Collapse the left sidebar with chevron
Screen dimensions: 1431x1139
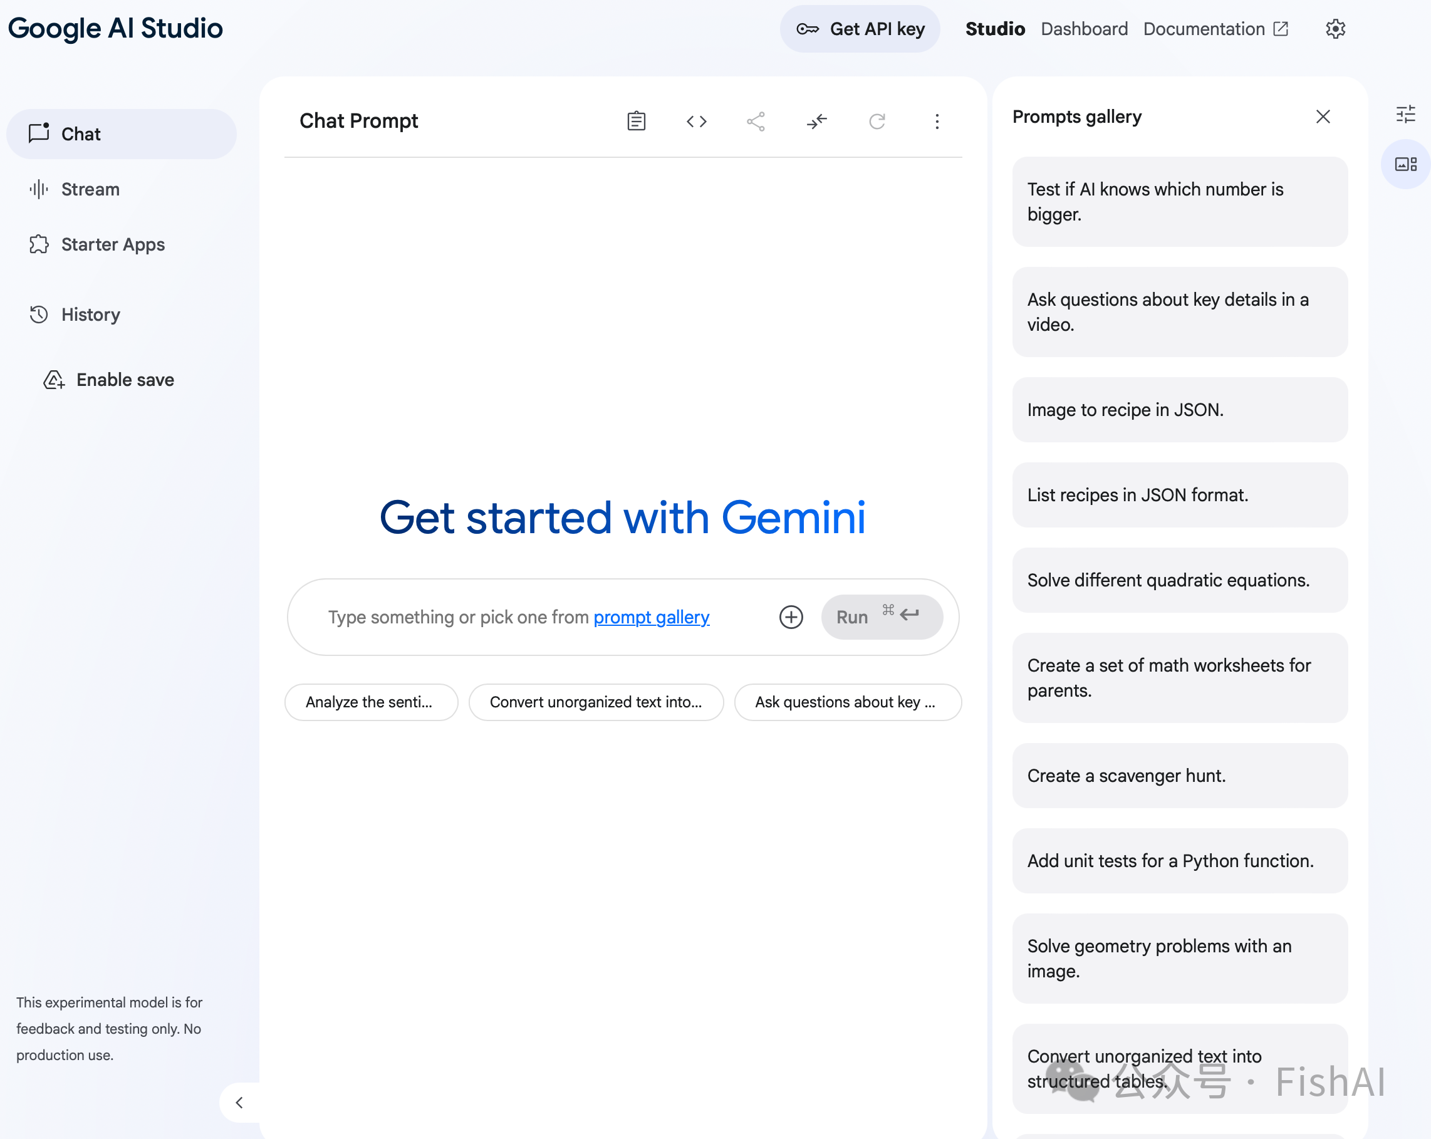tap(239, 1103)
